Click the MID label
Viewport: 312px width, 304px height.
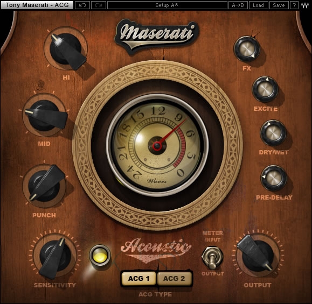(x=44, y=144)
